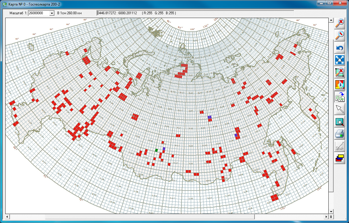Click the greyed-out drawing tool icon
The image size is (349, 223).
point(339,146)
